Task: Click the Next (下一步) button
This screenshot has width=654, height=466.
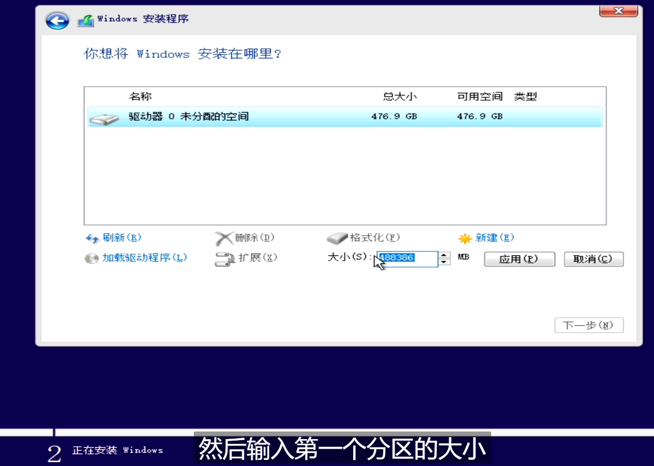Action: [x=589, y=325]
